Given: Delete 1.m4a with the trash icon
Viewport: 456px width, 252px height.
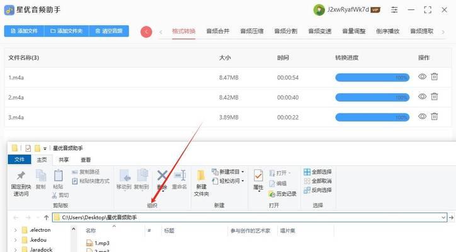Looking at the screenshot, I should click(x=434, y=76).
